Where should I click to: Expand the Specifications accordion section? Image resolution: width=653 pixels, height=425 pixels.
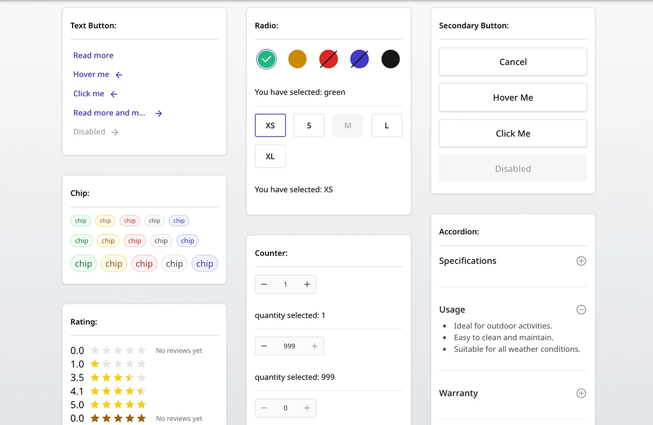[581, 261]
